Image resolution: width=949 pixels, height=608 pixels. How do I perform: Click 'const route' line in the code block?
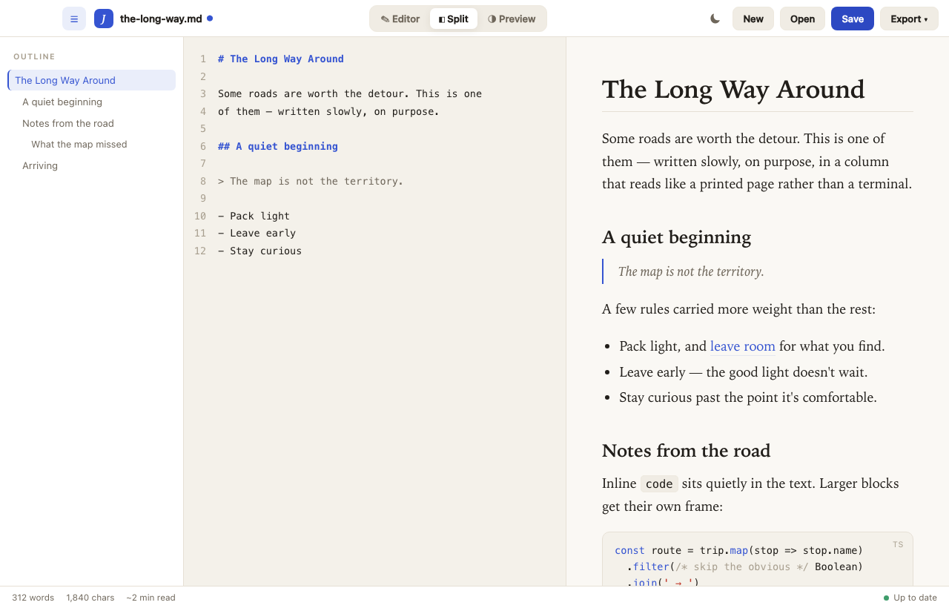pyautogui.click(x=738, y=550)
